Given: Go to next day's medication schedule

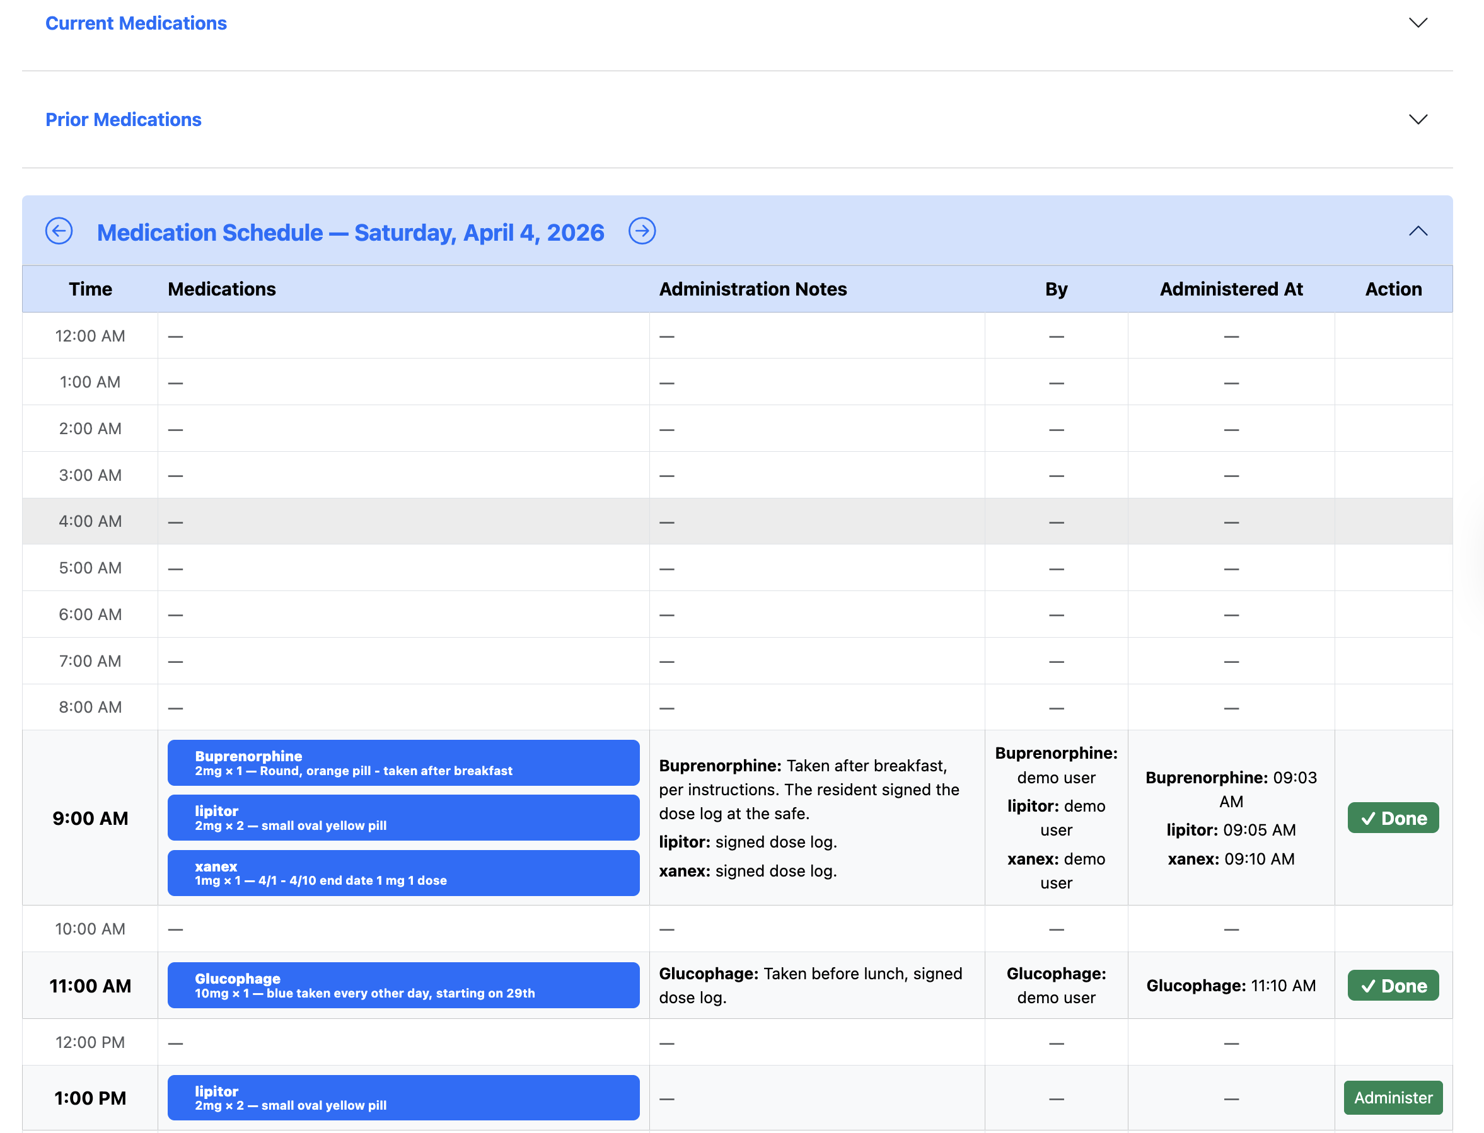Looking at the screenshot, I should [x=642, y=231].
